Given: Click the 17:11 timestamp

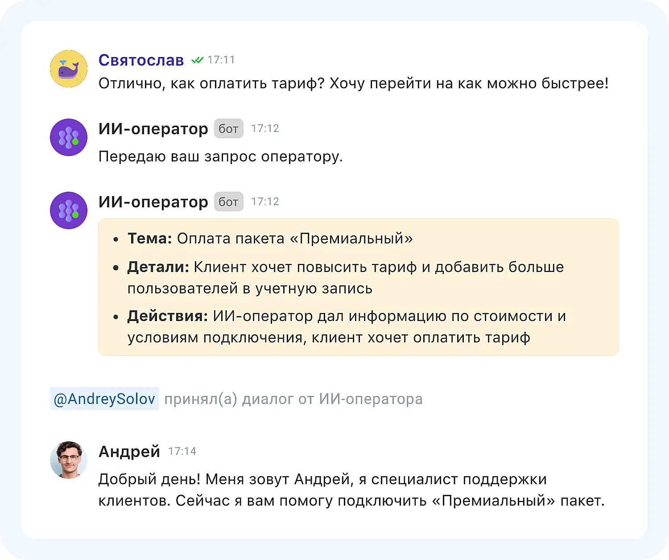Looking at the screenshot, I should point(222,59).
